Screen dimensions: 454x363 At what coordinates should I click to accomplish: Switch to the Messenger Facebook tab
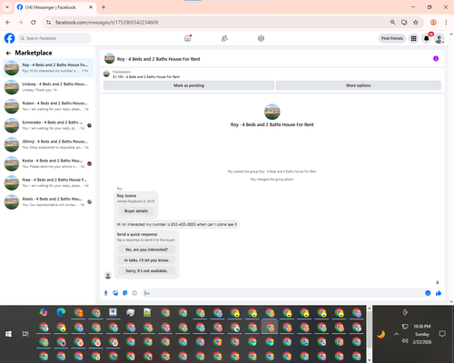coord(55,7)
